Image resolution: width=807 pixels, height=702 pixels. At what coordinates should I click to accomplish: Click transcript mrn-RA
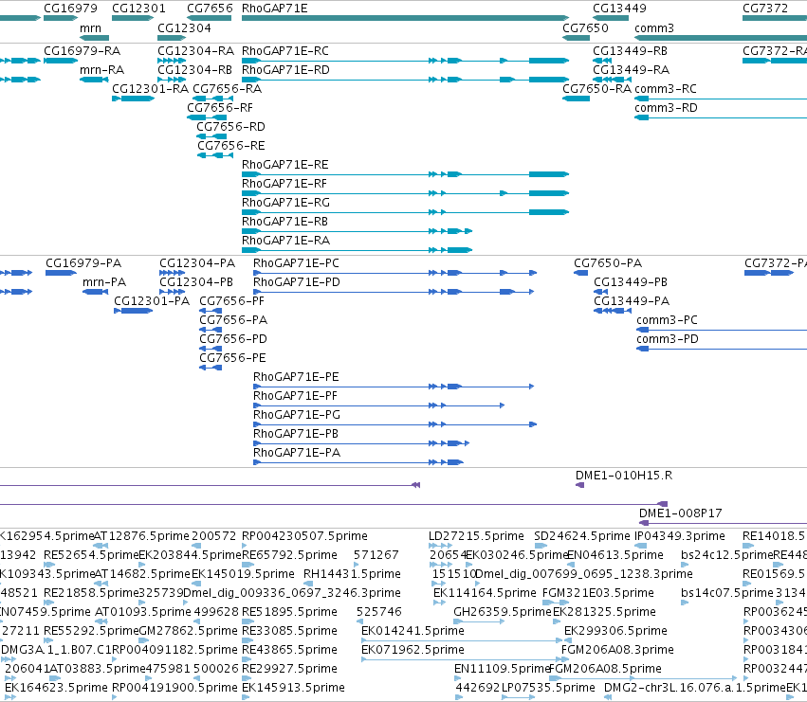(x=94, y=80)
